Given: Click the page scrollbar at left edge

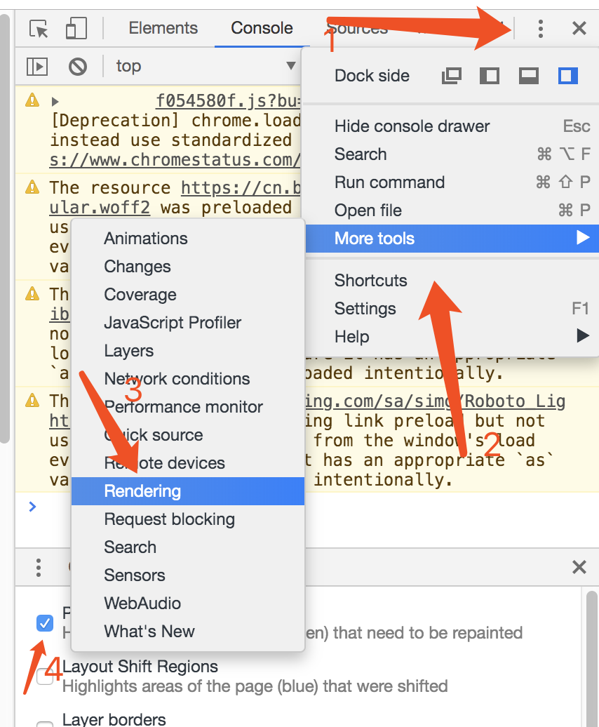Looking at the screenshot, I should (5, 229).
